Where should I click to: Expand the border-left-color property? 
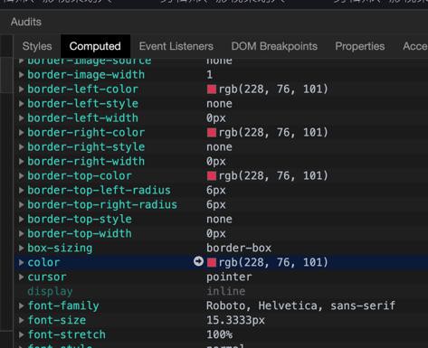coord(21,89)
